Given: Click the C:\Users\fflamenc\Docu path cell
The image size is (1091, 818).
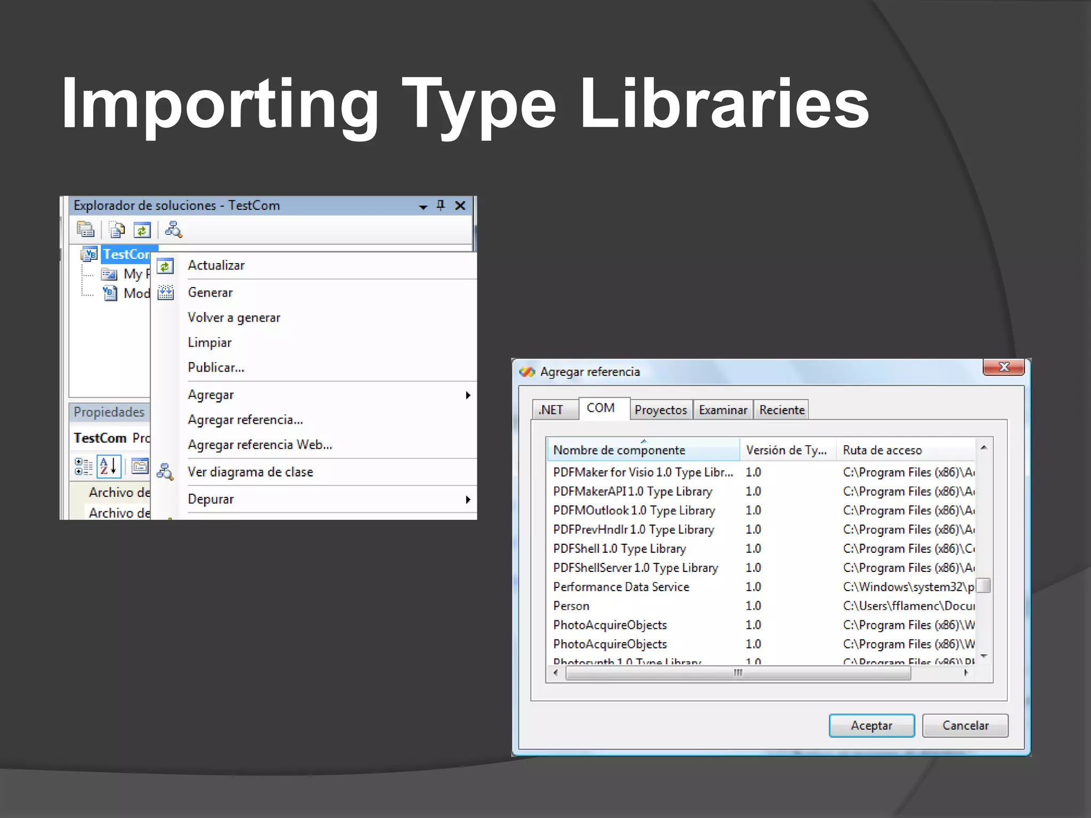Looking at the screenshot, I should [909, 606].
